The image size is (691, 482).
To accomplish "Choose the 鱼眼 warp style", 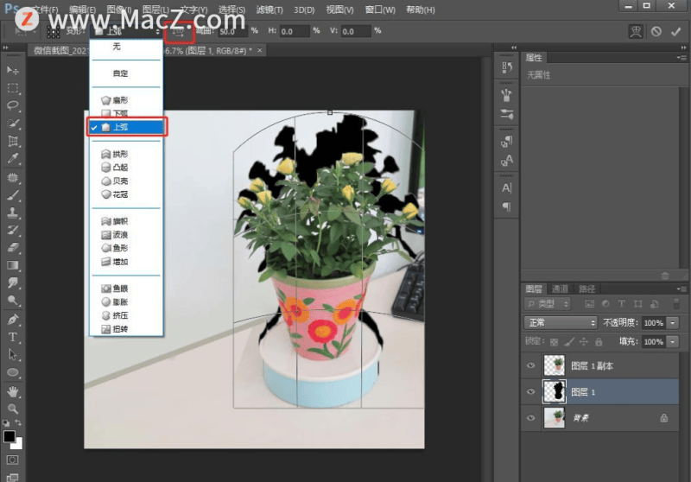I will (119, 288).
